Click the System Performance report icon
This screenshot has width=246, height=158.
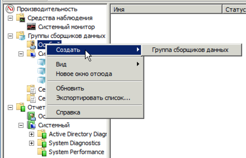42,152
